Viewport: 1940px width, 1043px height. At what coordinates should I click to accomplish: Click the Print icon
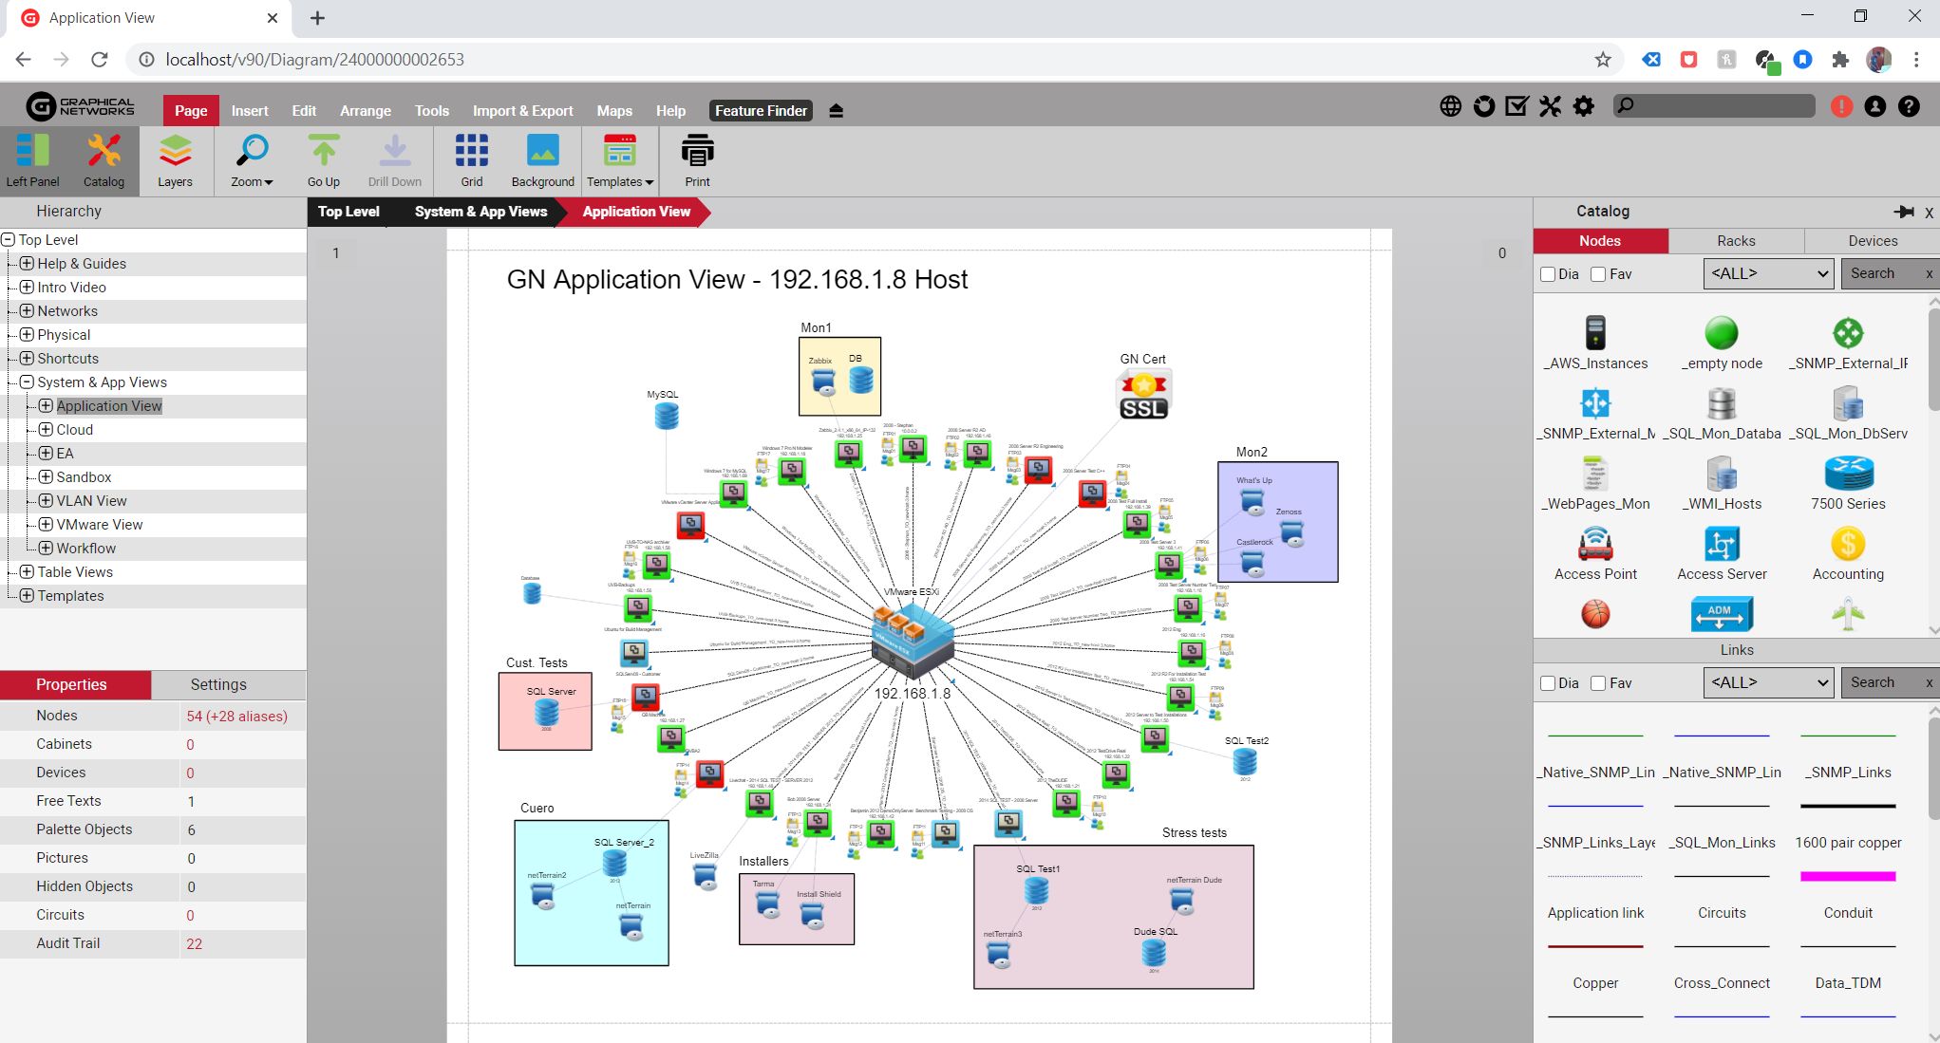click(697, 152)
